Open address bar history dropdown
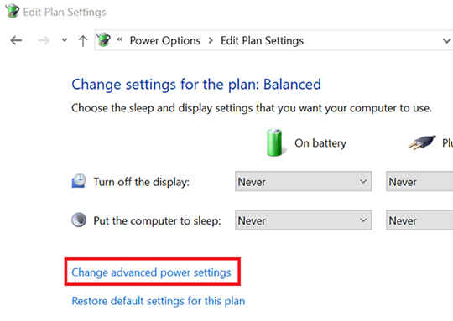The height and width of the screenshot is (321, 453). pos(446,41)
